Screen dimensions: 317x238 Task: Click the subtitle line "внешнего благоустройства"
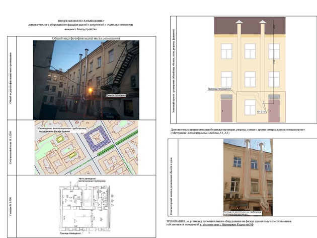(x=81, y=29)
